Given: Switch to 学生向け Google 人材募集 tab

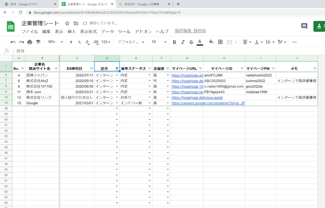Looking at the screenshot, I should 144,4.
